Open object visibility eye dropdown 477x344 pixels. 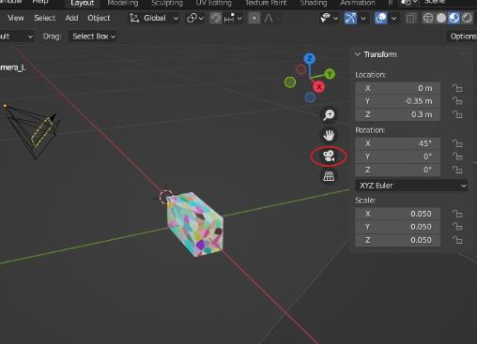(329, 18)
